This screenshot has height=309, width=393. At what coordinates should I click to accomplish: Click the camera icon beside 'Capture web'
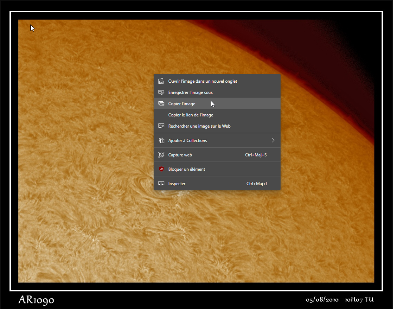[161, 155]
